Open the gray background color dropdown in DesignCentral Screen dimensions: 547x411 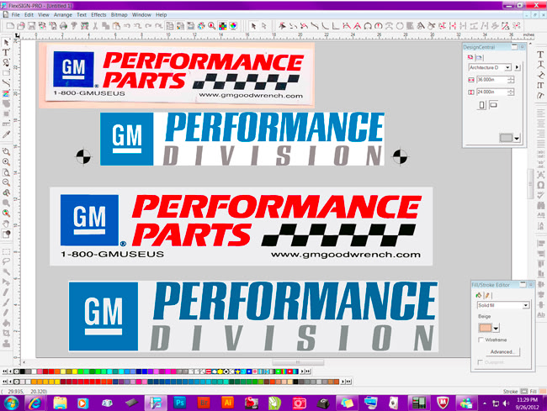tap(517, 139)
